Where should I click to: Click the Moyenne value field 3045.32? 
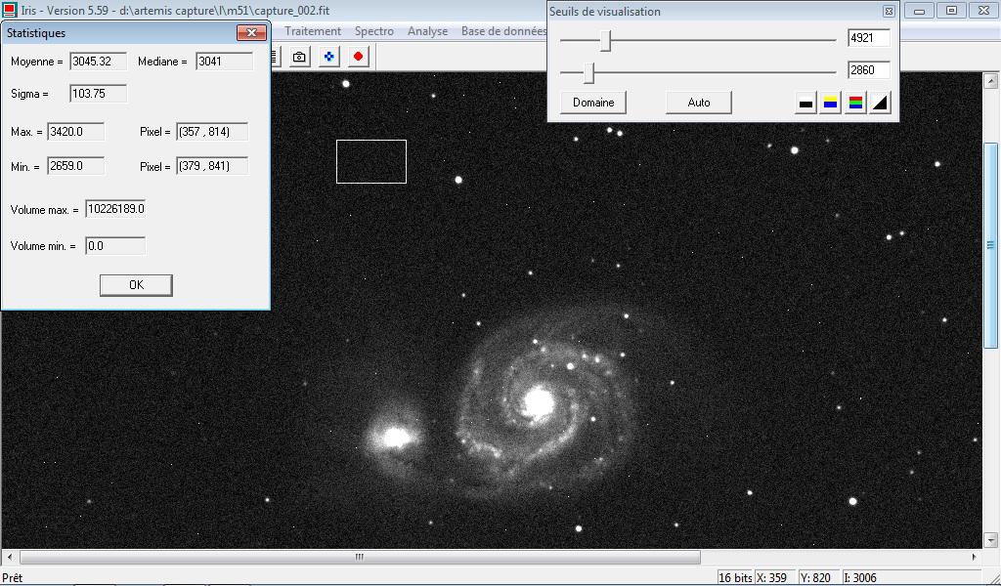click(98, 62)
